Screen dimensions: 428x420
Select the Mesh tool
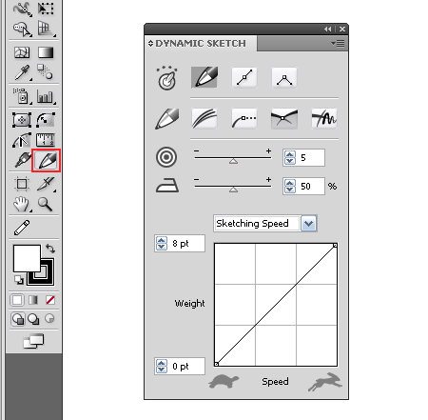tap(22, 52)
